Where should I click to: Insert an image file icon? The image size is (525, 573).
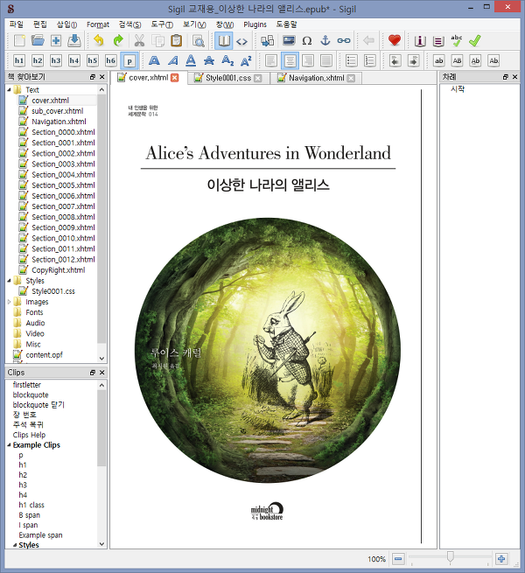point(289,40)
